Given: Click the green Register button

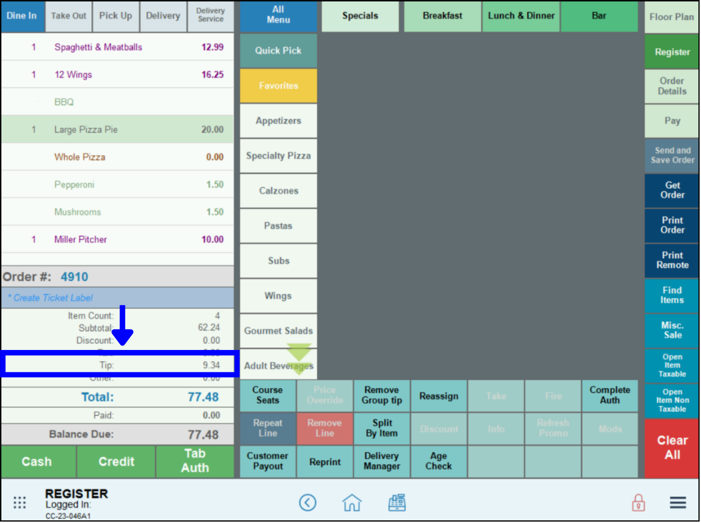Looking at the screenshot, I should pos(672,52).
